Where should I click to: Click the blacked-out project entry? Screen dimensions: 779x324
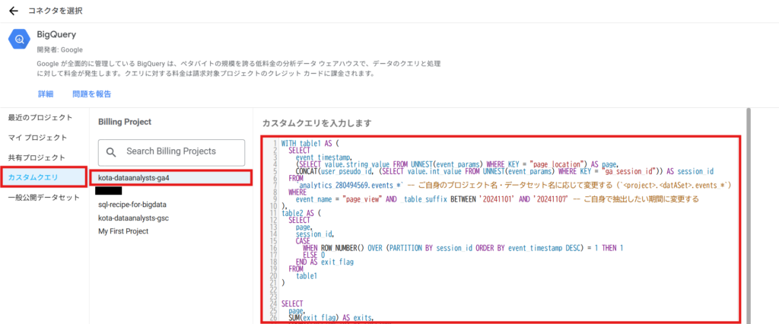108,190
